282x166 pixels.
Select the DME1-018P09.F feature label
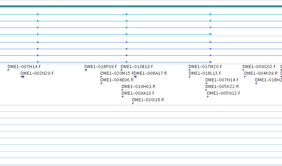pyautogui.click(x=101, y=67)
